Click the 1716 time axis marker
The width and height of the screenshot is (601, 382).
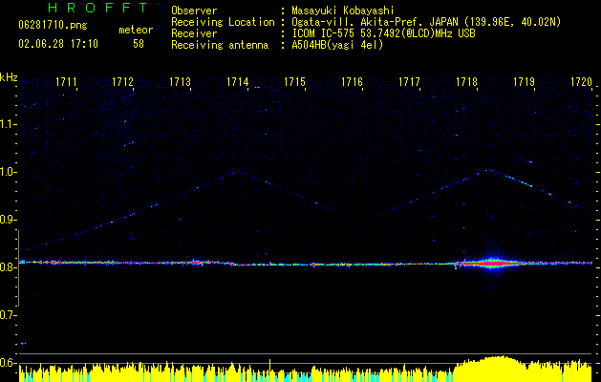tap(353, 82)
